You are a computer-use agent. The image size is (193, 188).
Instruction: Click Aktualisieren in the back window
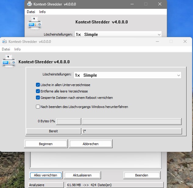82,175
